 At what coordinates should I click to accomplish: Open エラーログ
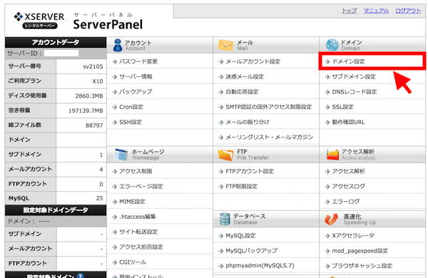(x=345, y=202)
